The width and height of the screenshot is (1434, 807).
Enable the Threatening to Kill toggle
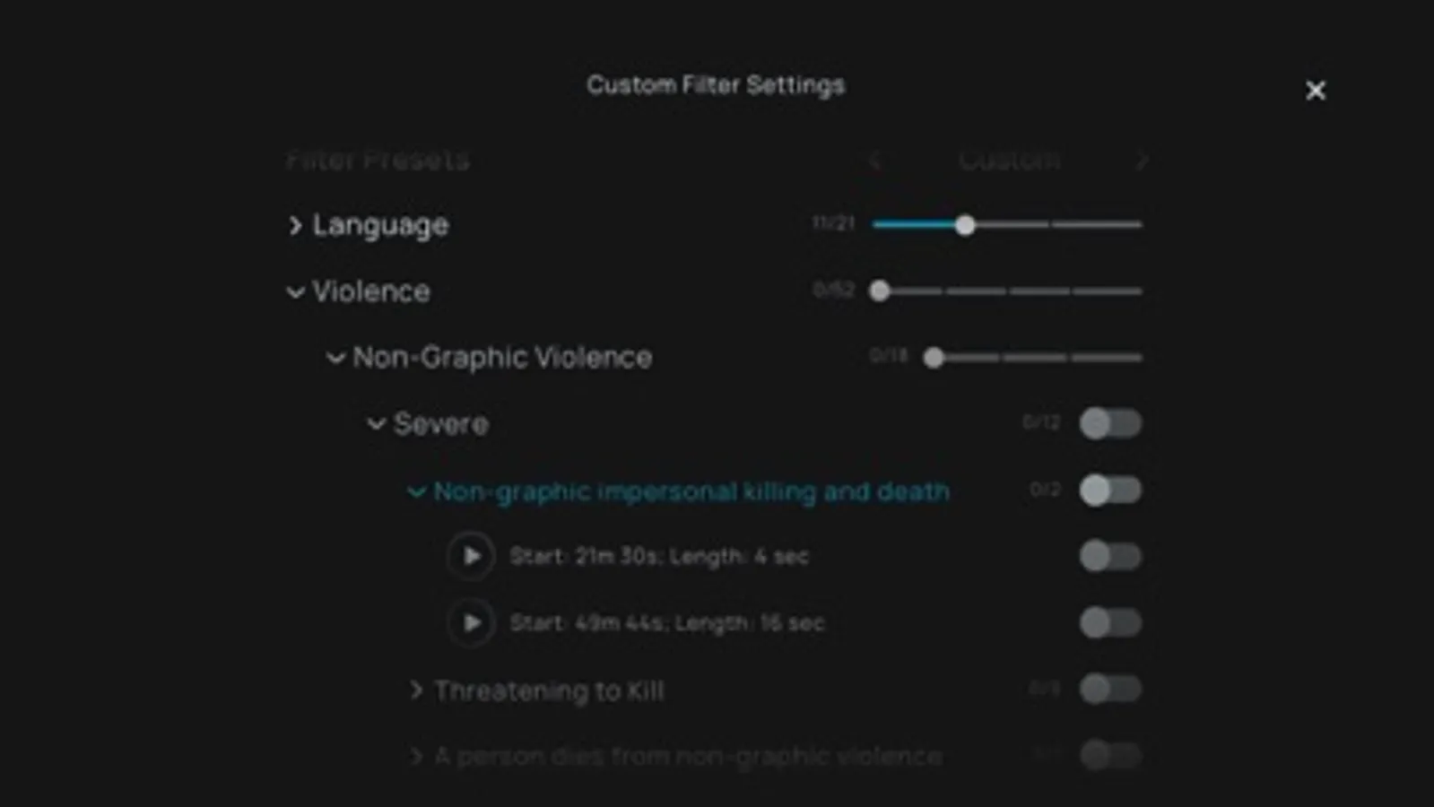(1110, 689)
